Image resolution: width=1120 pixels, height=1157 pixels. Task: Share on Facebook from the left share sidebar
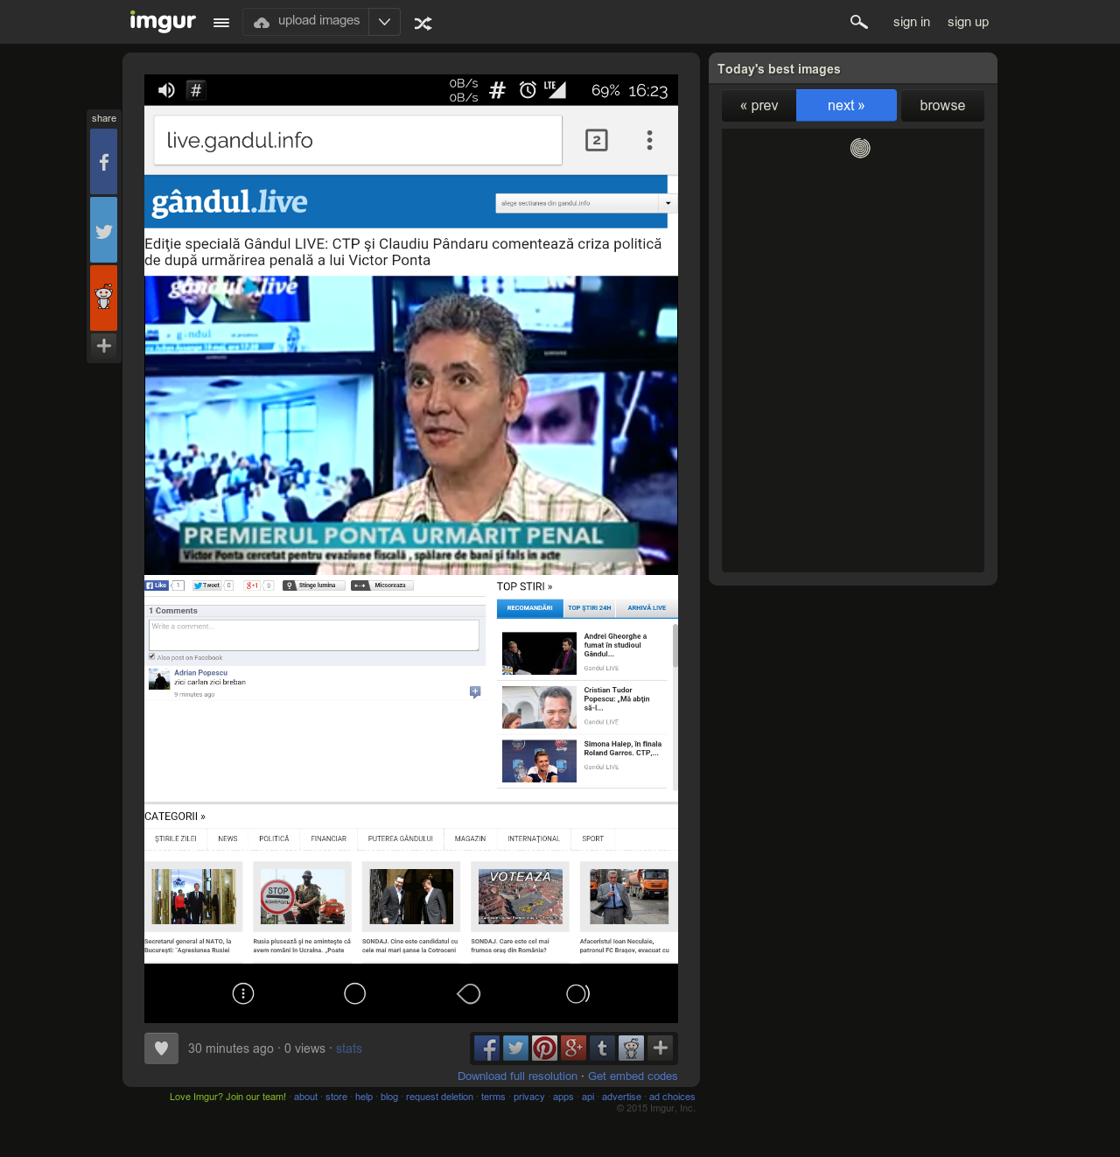pos(103,162)
